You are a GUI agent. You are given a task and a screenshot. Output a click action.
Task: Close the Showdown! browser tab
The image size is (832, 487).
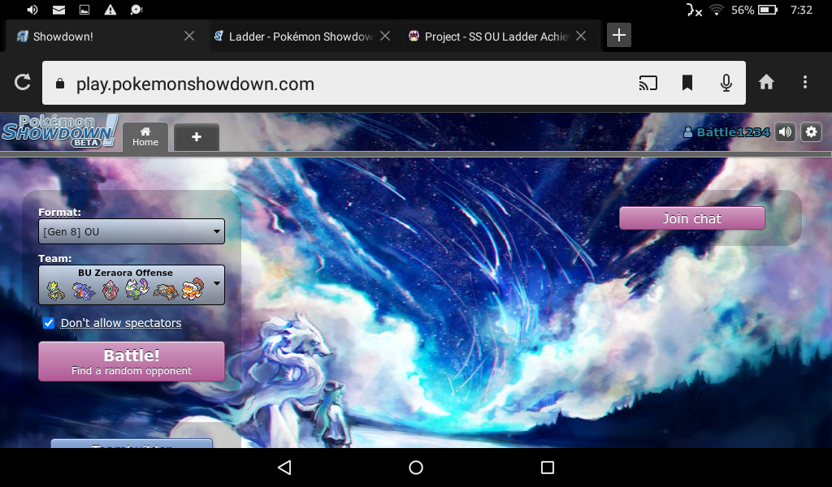click(188, 36)
